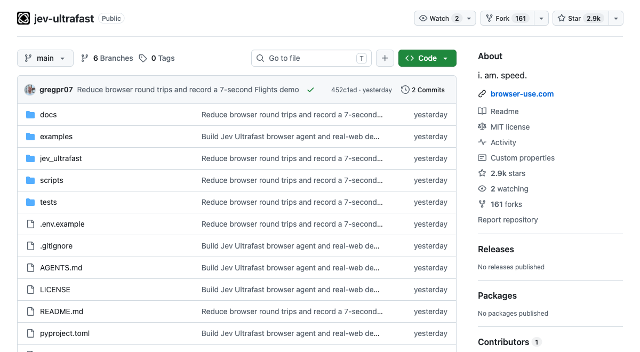Click the history clock icon beside Commits

[405, 90]
